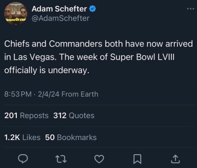View the 312 Quotes list
This screenshot has height=168, width=197.
tap(74, 116)
